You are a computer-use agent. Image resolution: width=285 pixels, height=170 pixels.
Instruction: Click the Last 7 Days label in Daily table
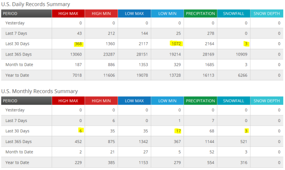coord(16,33)
